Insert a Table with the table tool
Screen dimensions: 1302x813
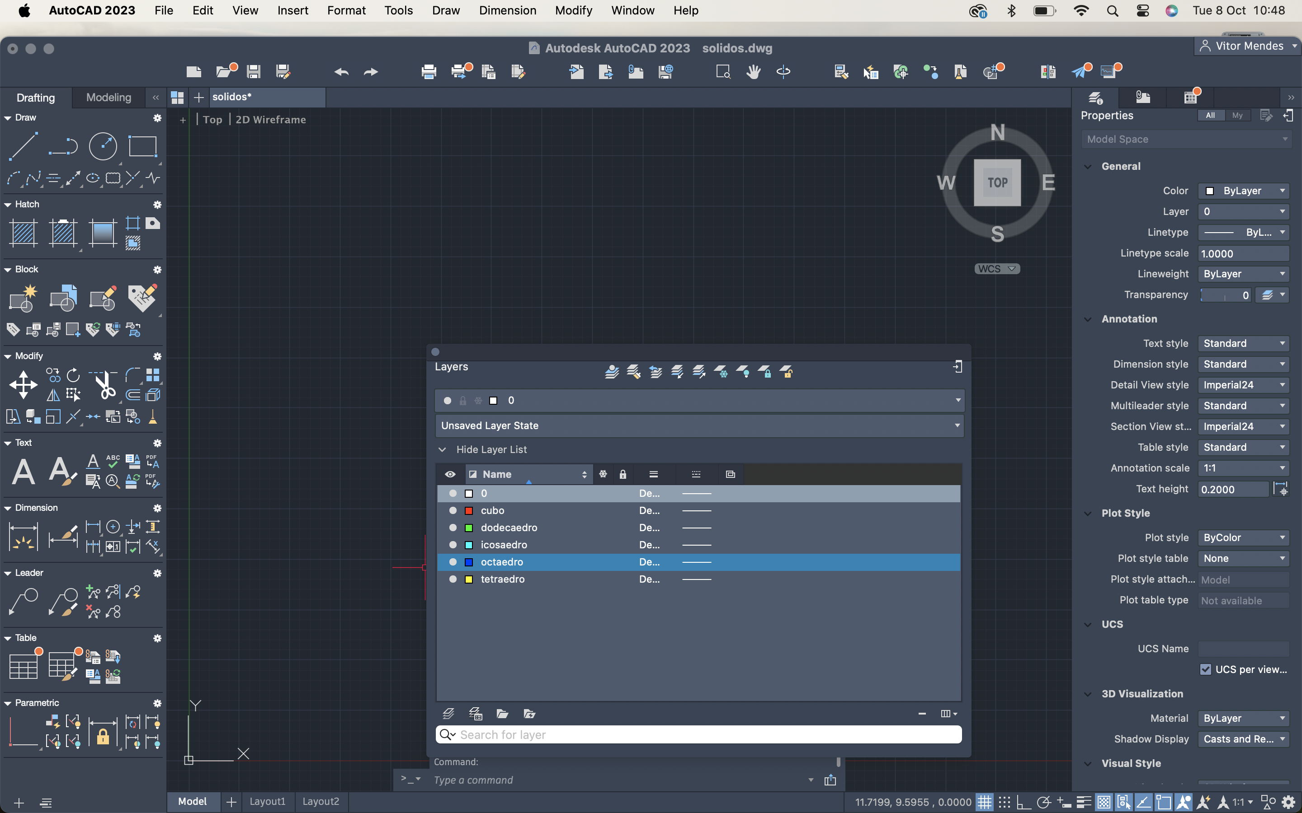[23, 666]
